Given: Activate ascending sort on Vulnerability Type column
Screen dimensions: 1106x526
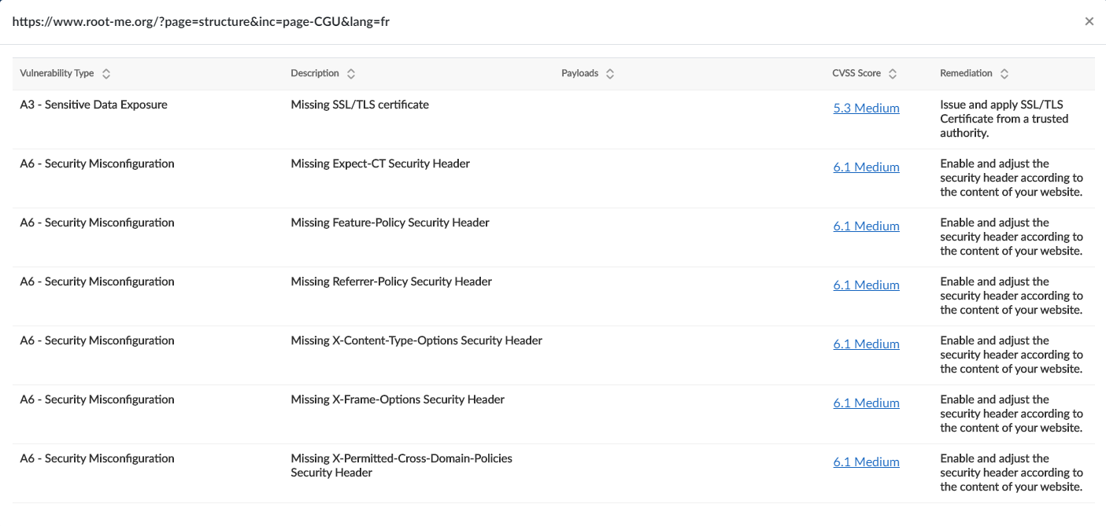Looking at the screenshot, I should pos(106,70).
